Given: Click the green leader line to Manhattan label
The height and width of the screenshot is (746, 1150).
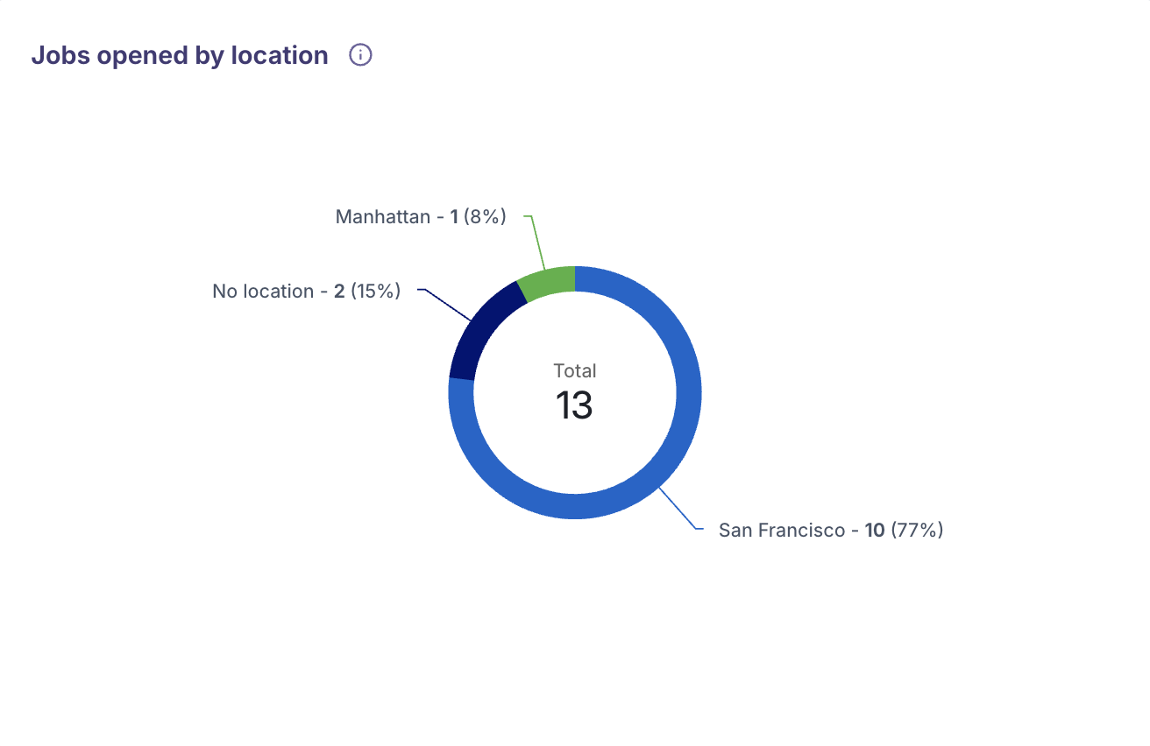Looking at the screenshot, I should (x=537, y=241).
